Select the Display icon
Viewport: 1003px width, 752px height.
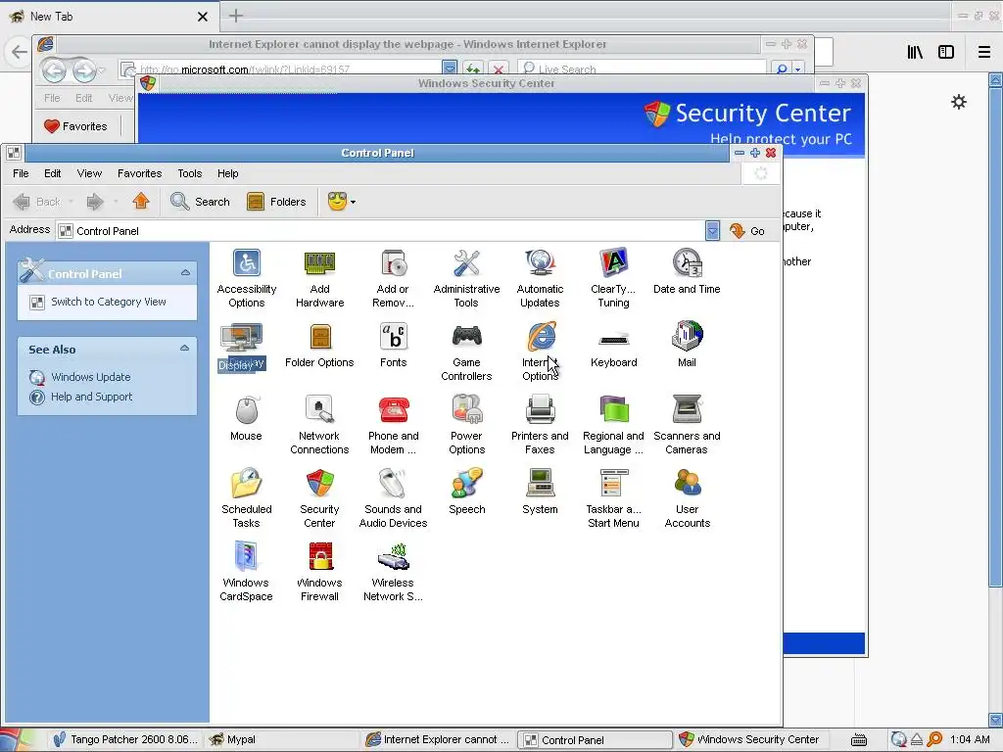point(241,348)
